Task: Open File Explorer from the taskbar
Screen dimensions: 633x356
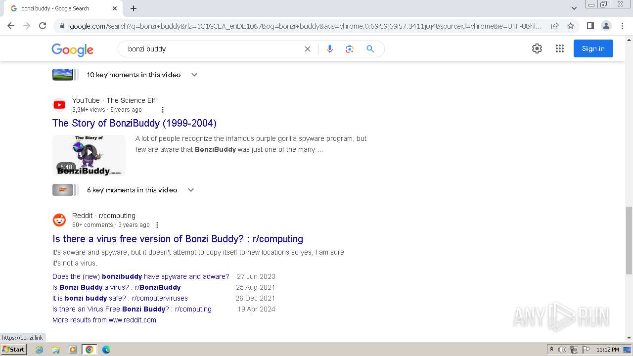Action: pyautogui.click(x=56, y=350)
